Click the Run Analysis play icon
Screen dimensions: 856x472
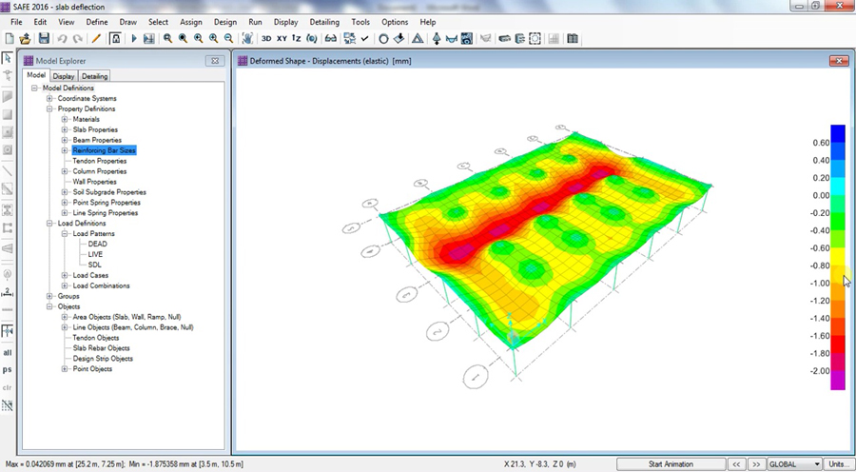pyautogui.click(x=134, y=39)
